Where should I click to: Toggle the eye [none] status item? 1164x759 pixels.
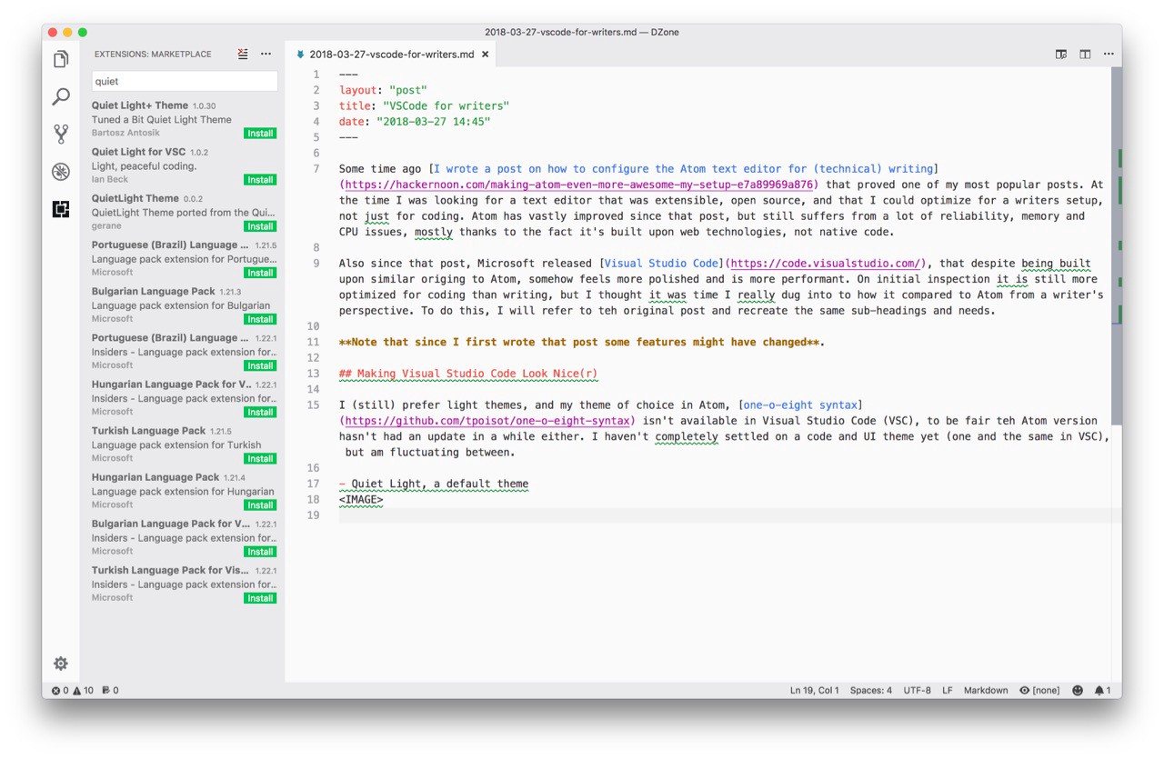pyautogui.click(x=1039, y=690)
